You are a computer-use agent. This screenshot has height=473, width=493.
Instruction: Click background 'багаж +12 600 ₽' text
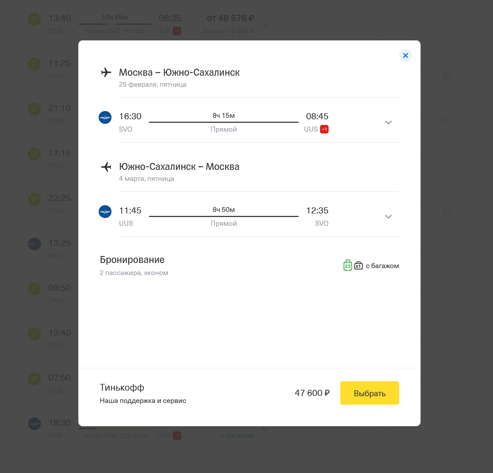(x=229, y=31)
